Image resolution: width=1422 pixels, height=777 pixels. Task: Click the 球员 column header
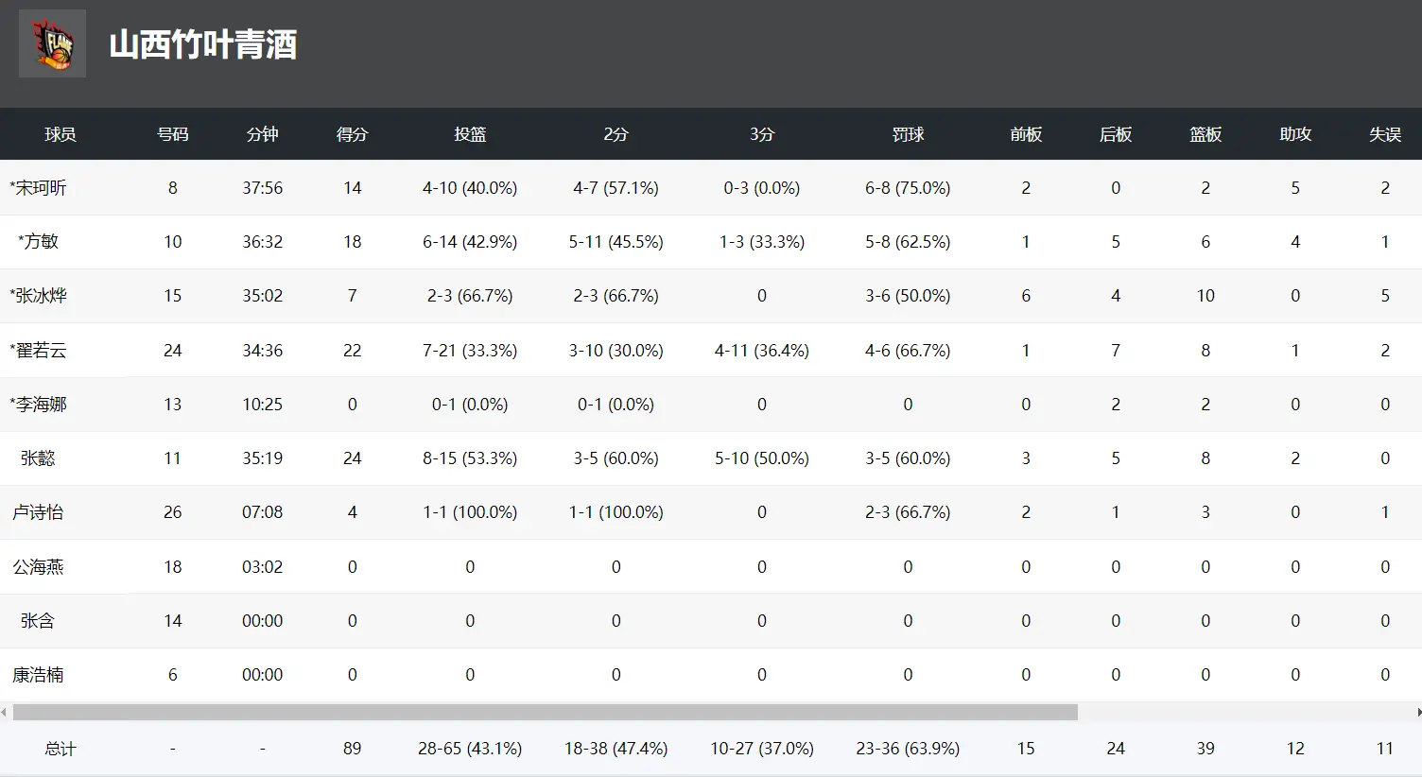tap(60, 134)
